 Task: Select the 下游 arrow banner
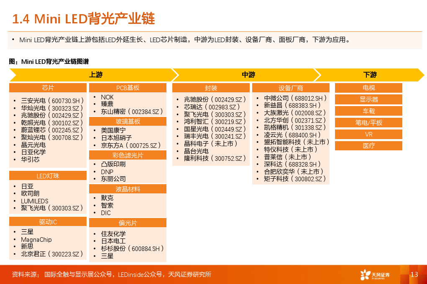(x=370, y=75)
